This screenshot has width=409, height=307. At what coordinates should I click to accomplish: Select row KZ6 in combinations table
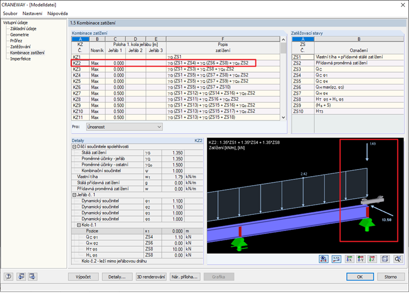click(176, 87)
